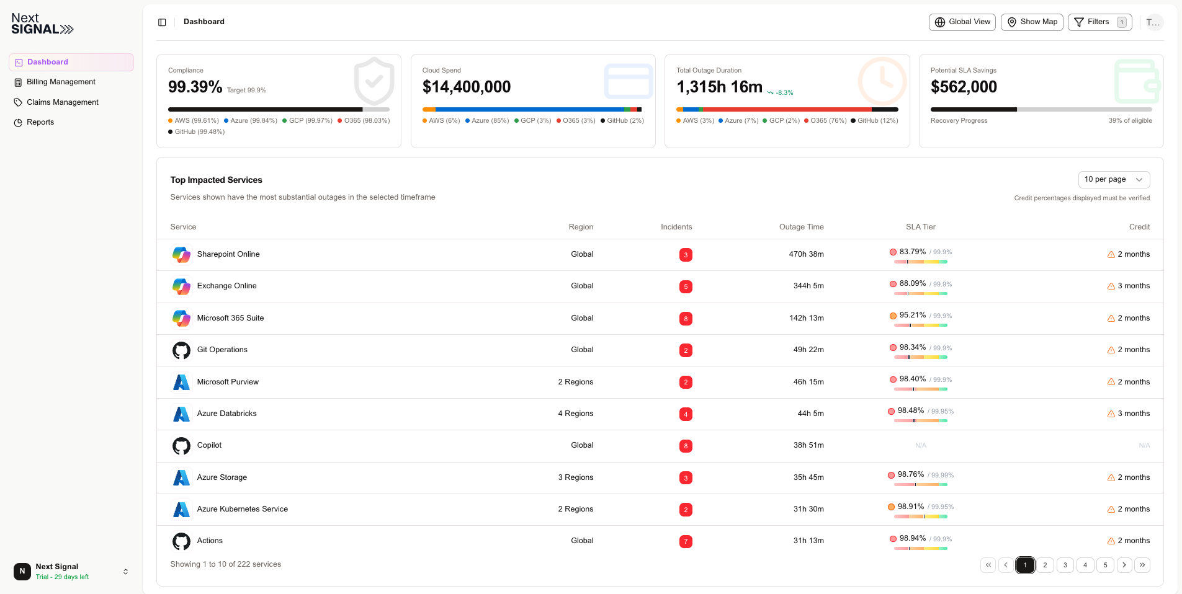Expand the Next Signal trial account chevron

(x=125, y=571)
